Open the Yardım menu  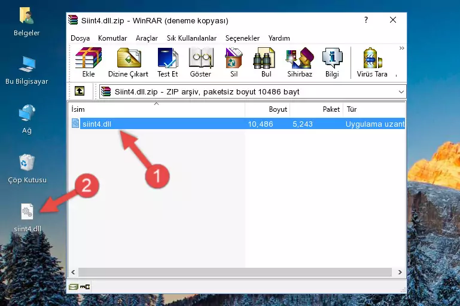coord(279,38)
